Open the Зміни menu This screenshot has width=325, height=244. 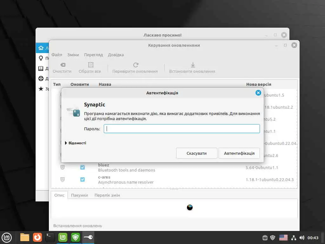click(x=73, y=55)
